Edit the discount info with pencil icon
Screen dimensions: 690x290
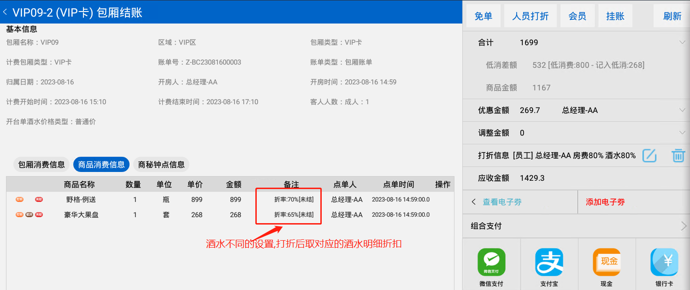(x=649, y=156)
